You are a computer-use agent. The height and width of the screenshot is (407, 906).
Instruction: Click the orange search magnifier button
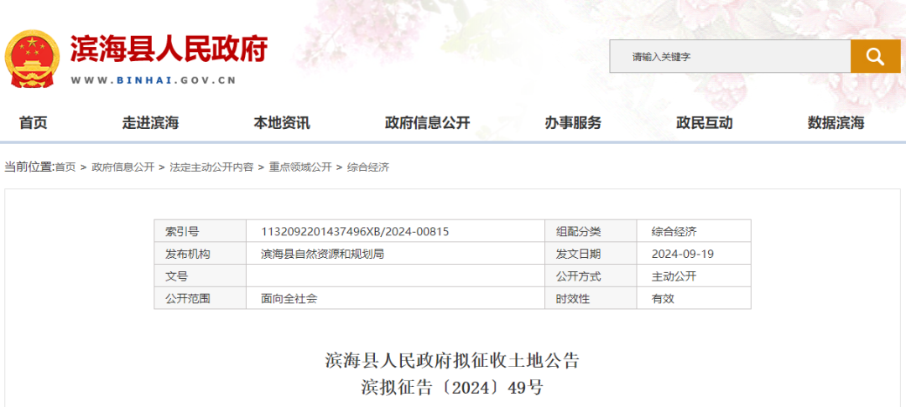tap(875, 56)
